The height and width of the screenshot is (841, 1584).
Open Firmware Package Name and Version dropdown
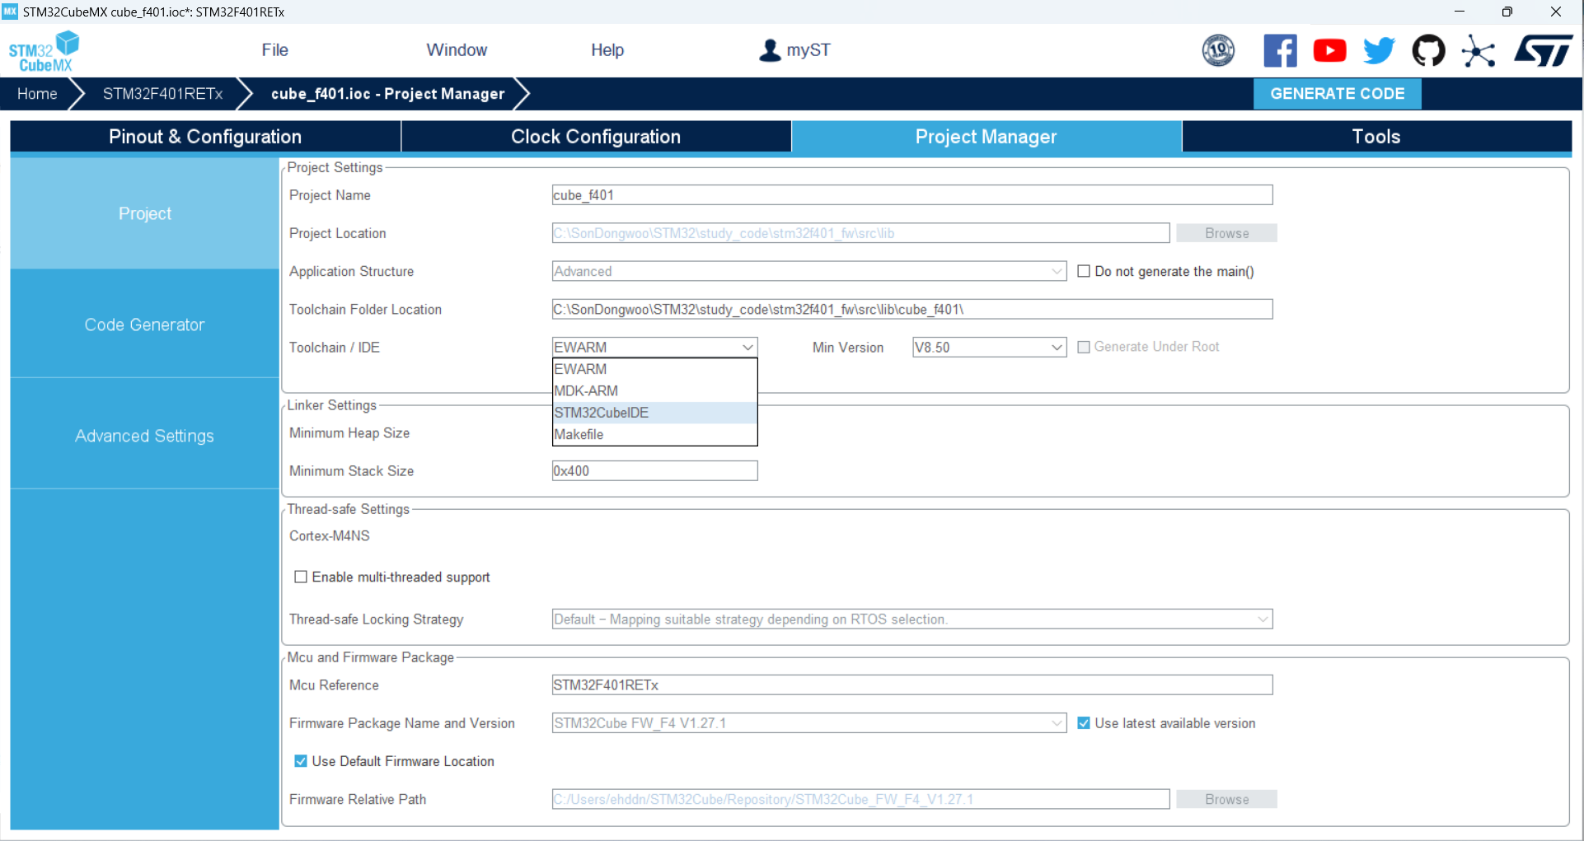(x=809, y=723)
